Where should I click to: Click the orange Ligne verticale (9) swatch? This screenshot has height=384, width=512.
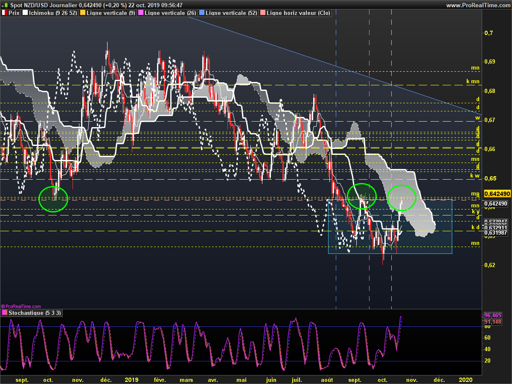click(x=83, y=13)
